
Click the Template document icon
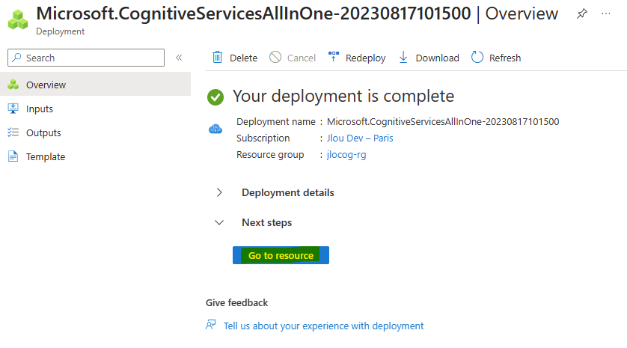[x=13, y=156]
